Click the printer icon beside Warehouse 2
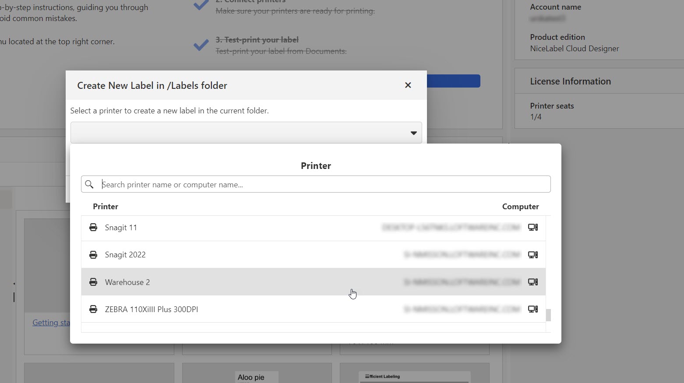 [x=93, y=282]
